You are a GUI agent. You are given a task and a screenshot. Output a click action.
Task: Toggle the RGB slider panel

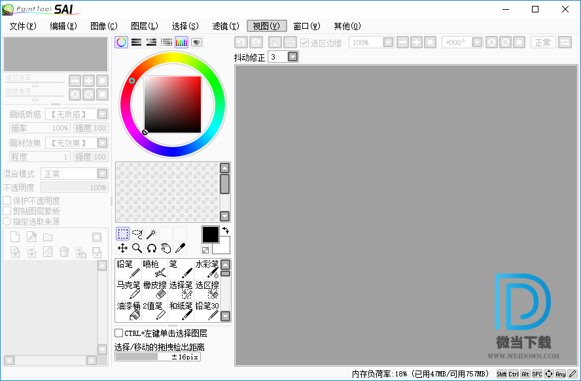[136, 42]
